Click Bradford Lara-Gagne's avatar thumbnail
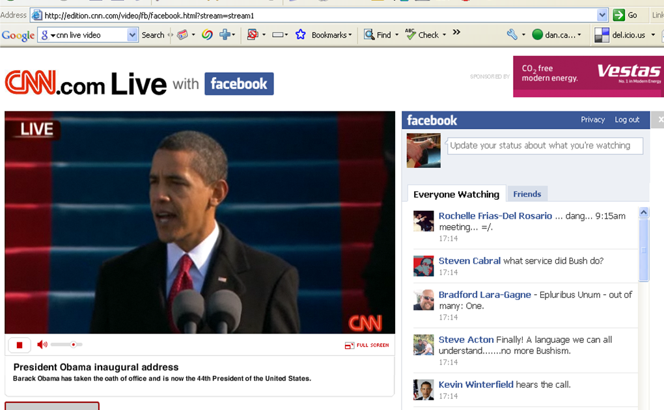 (424, 300)
